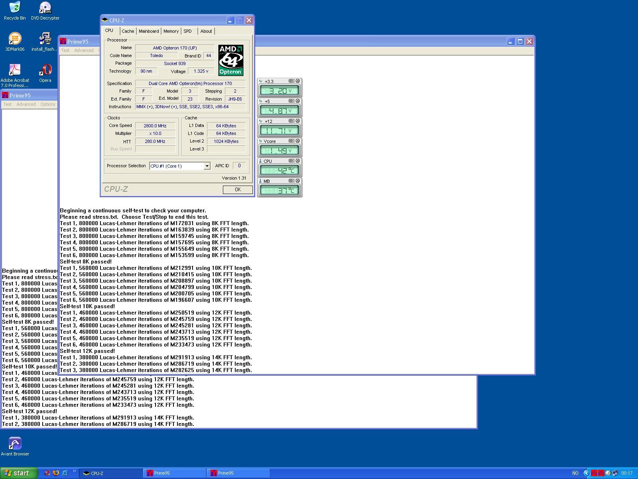
Task: Open Advanced menu in back Prime95 window
Action: pos(26,104)
